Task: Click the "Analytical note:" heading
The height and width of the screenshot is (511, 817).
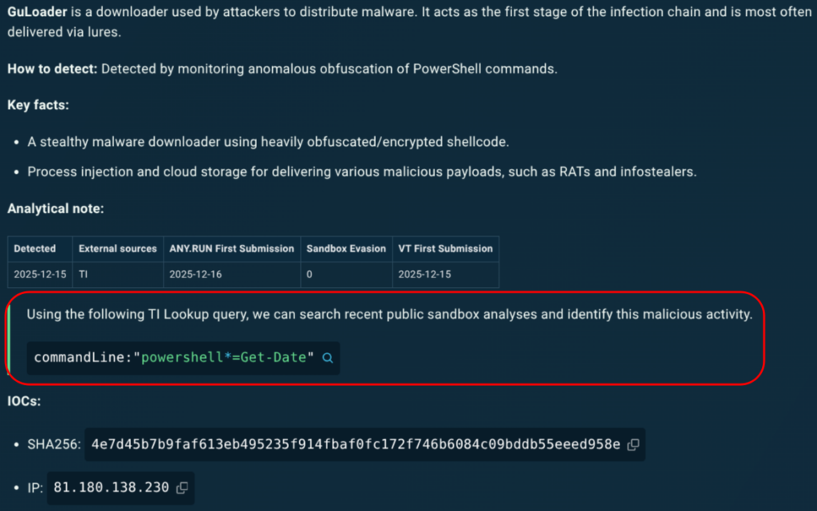Action: [x=55, y=208]
